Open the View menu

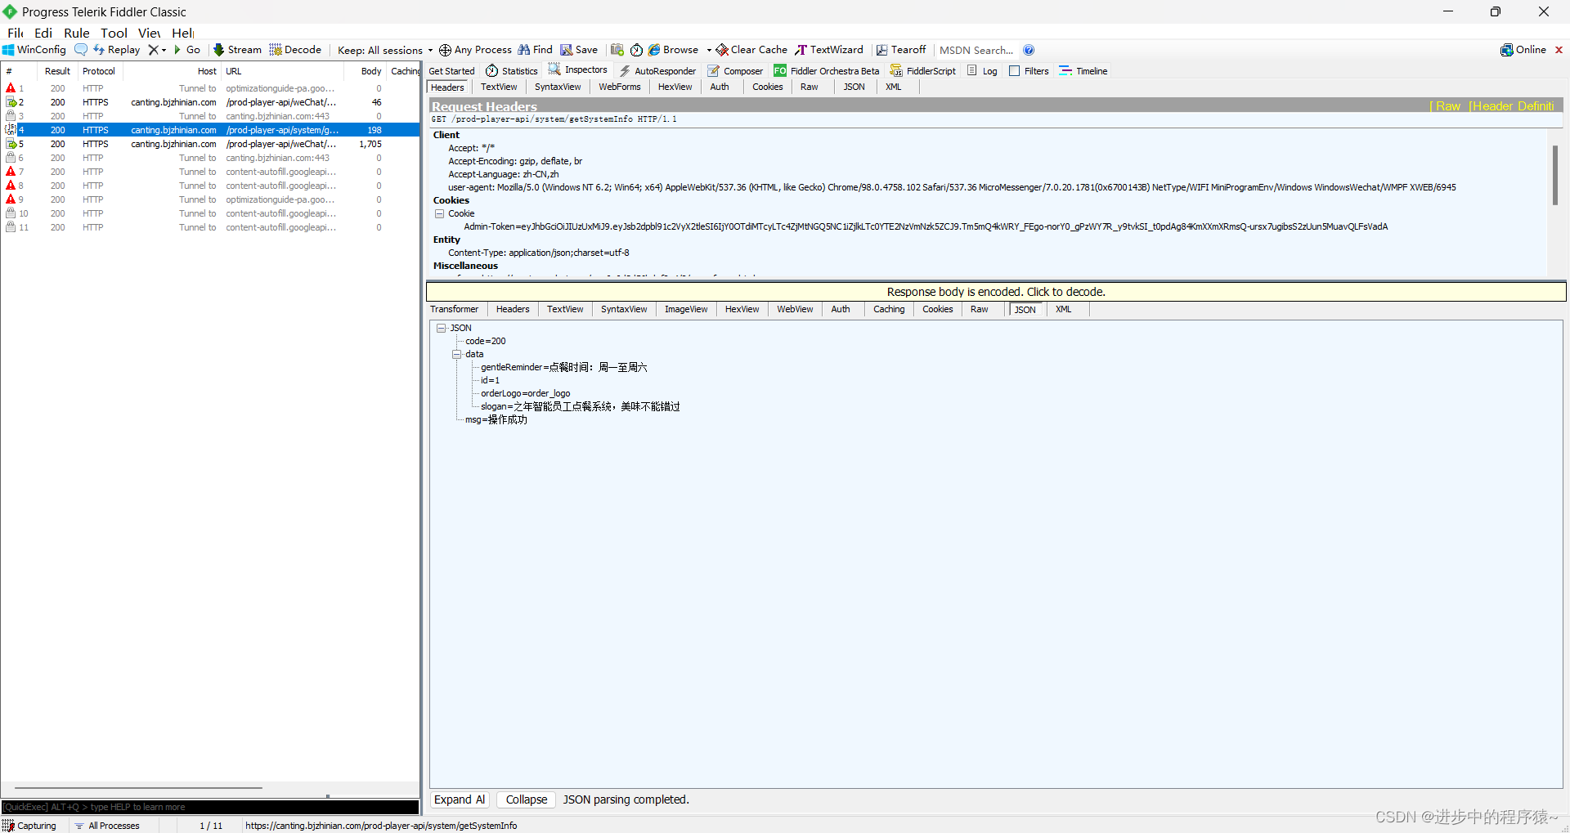coord(149,33)
